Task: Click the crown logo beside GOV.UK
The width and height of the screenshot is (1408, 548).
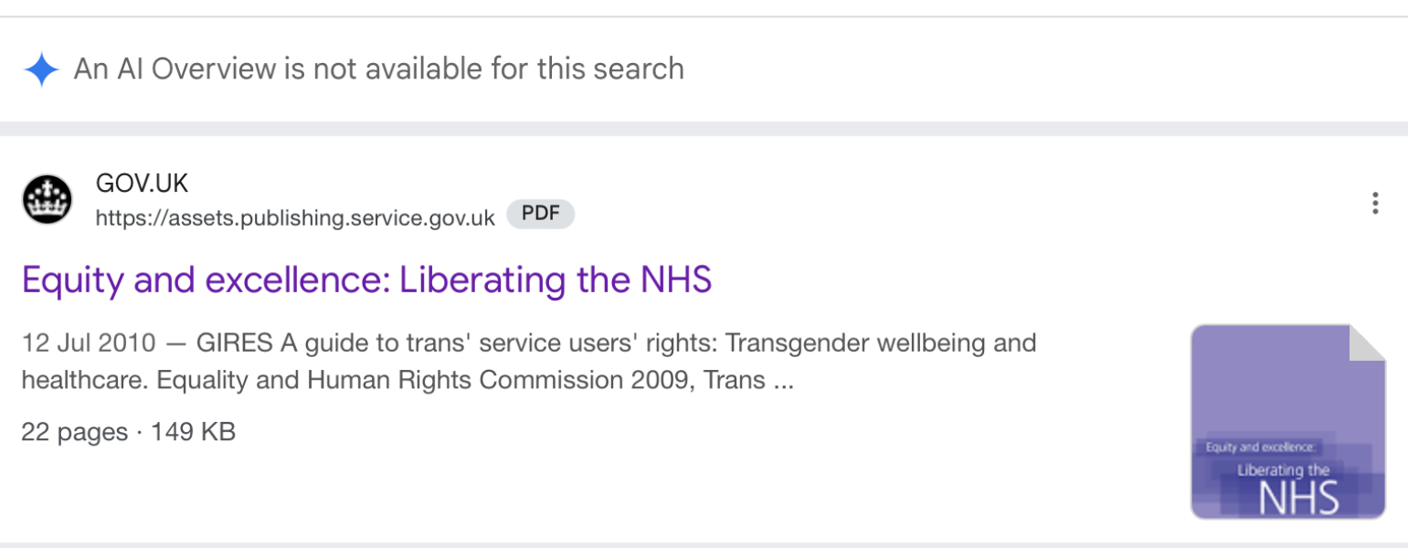Action: 48,199
